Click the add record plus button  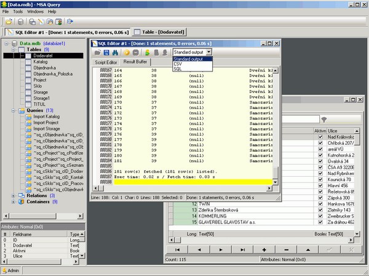point(264,250)
